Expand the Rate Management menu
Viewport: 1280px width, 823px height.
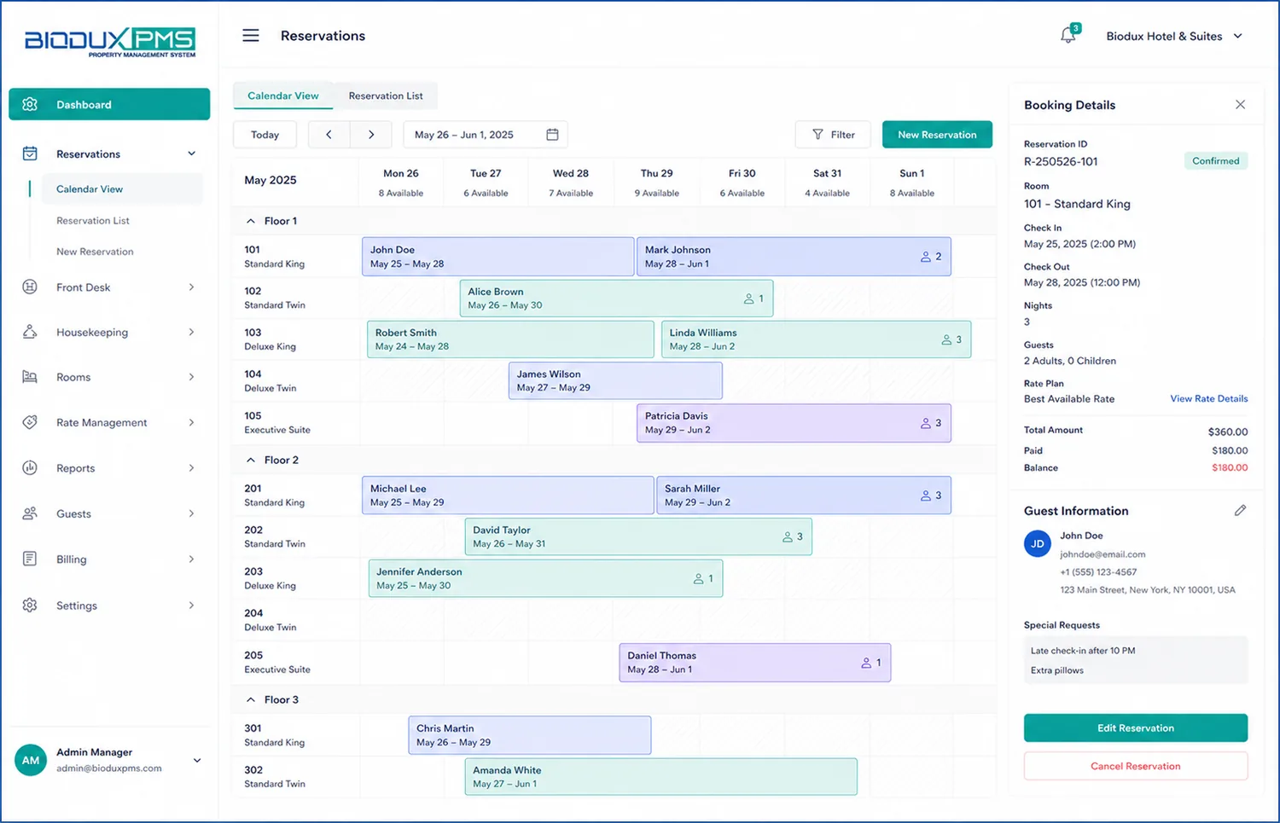tap(191, 422)
